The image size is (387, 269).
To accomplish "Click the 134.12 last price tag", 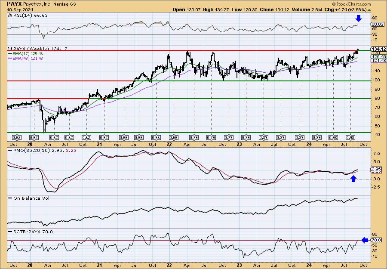I will pos(379,49).
